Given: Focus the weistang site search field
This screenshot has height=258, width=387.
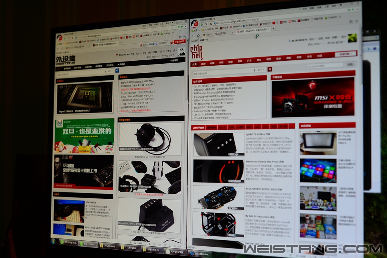Looking at the screenshot, I should point(80,74).
